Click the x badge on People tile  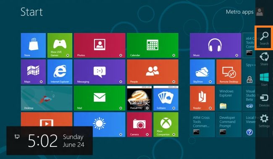pos(174,82)
